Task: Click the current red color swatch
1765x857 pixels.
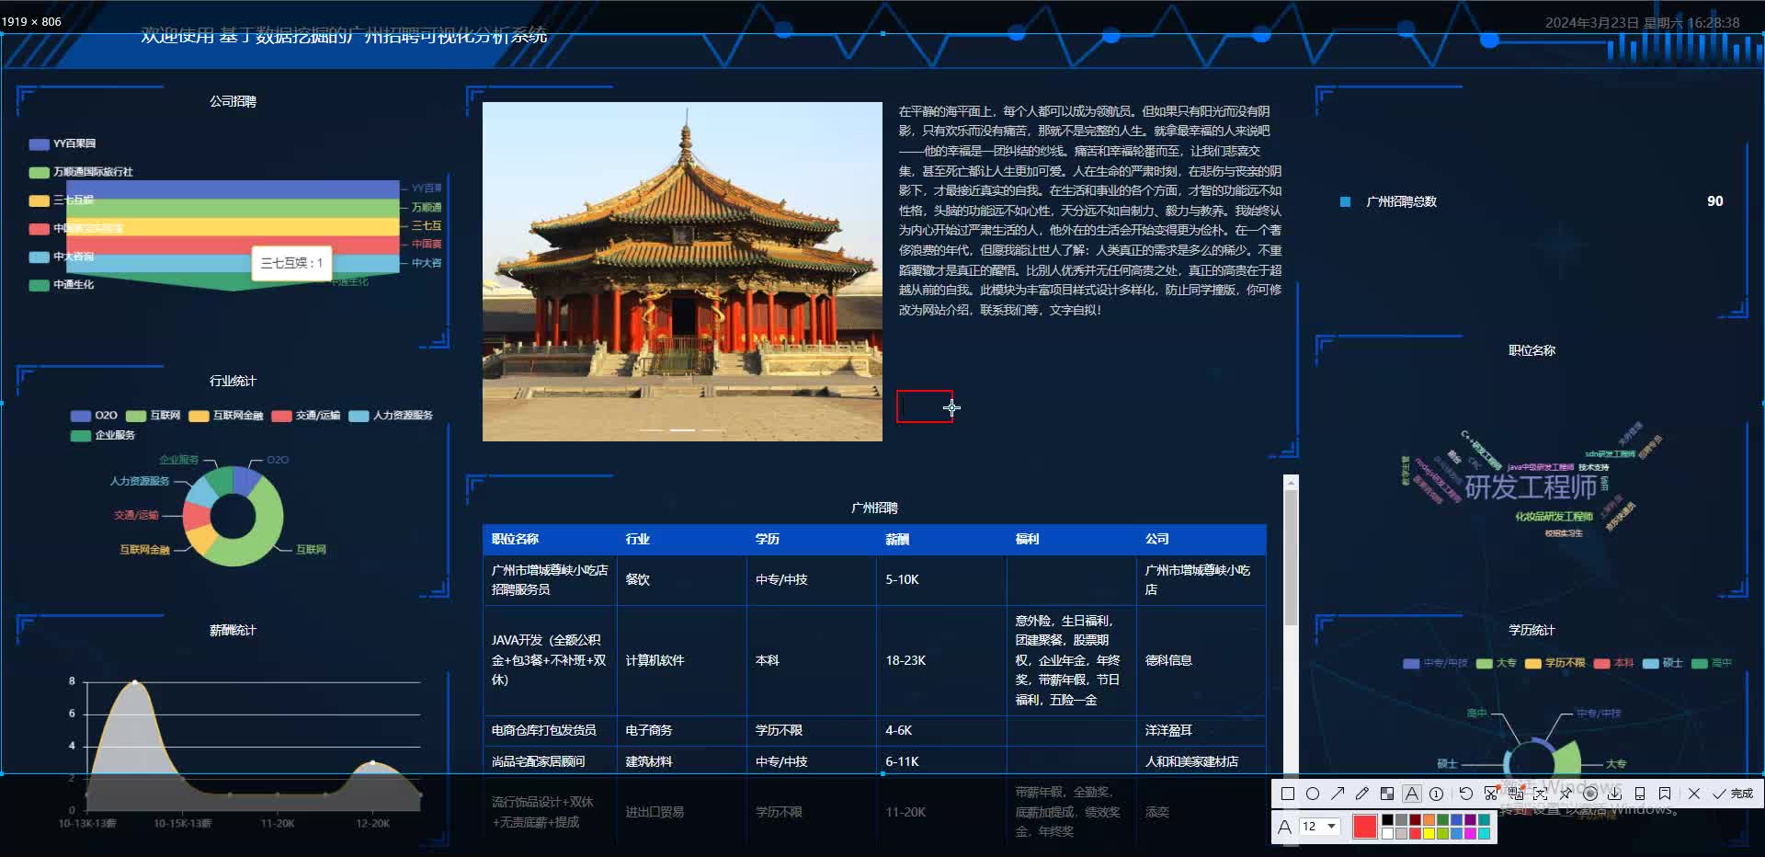Action: [1364, 827]
